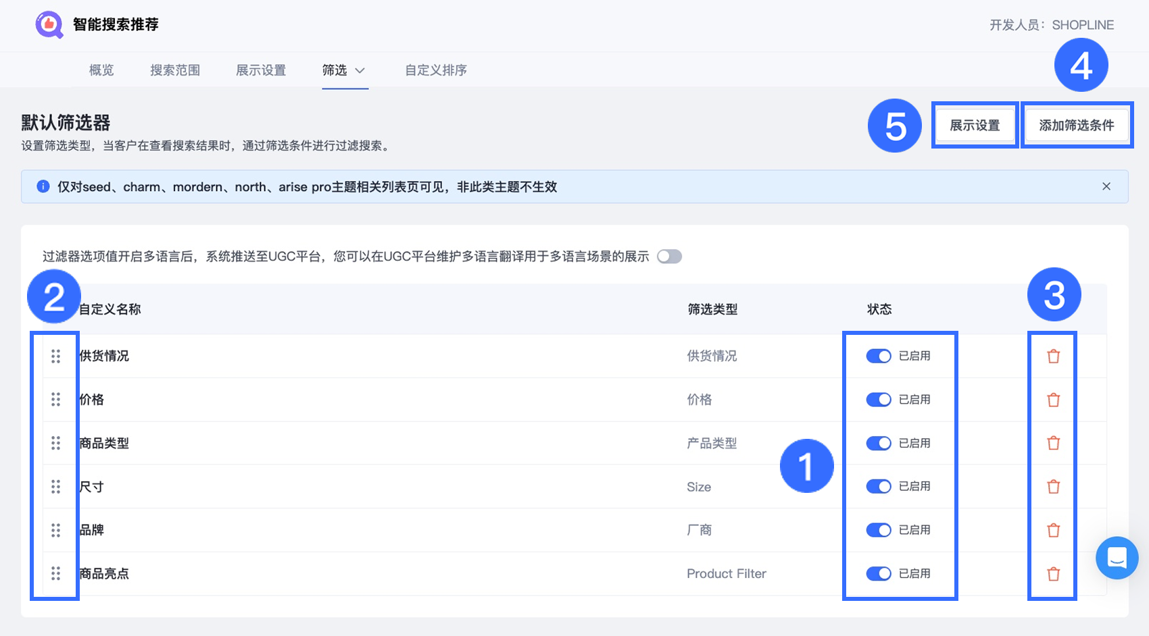The image size is (1149, 636).
Task: Switch to the 概览 tab
Action: coord(101,70)
